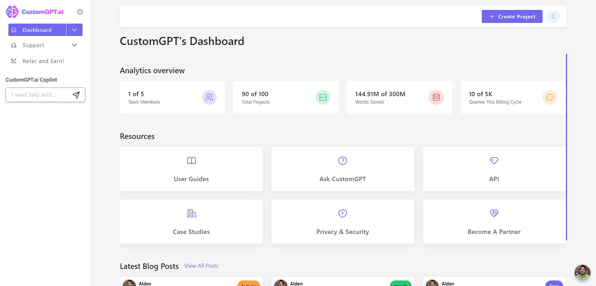The image size is (596, 286).
Task: Click the Refer and Earn icon
Action: click(14, 61)
